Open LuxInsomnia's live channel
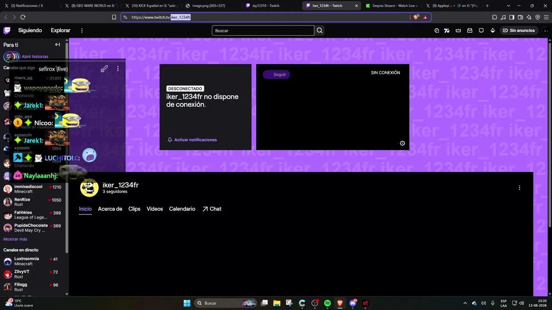Viewport: 552px width, 310px height. 34,261
